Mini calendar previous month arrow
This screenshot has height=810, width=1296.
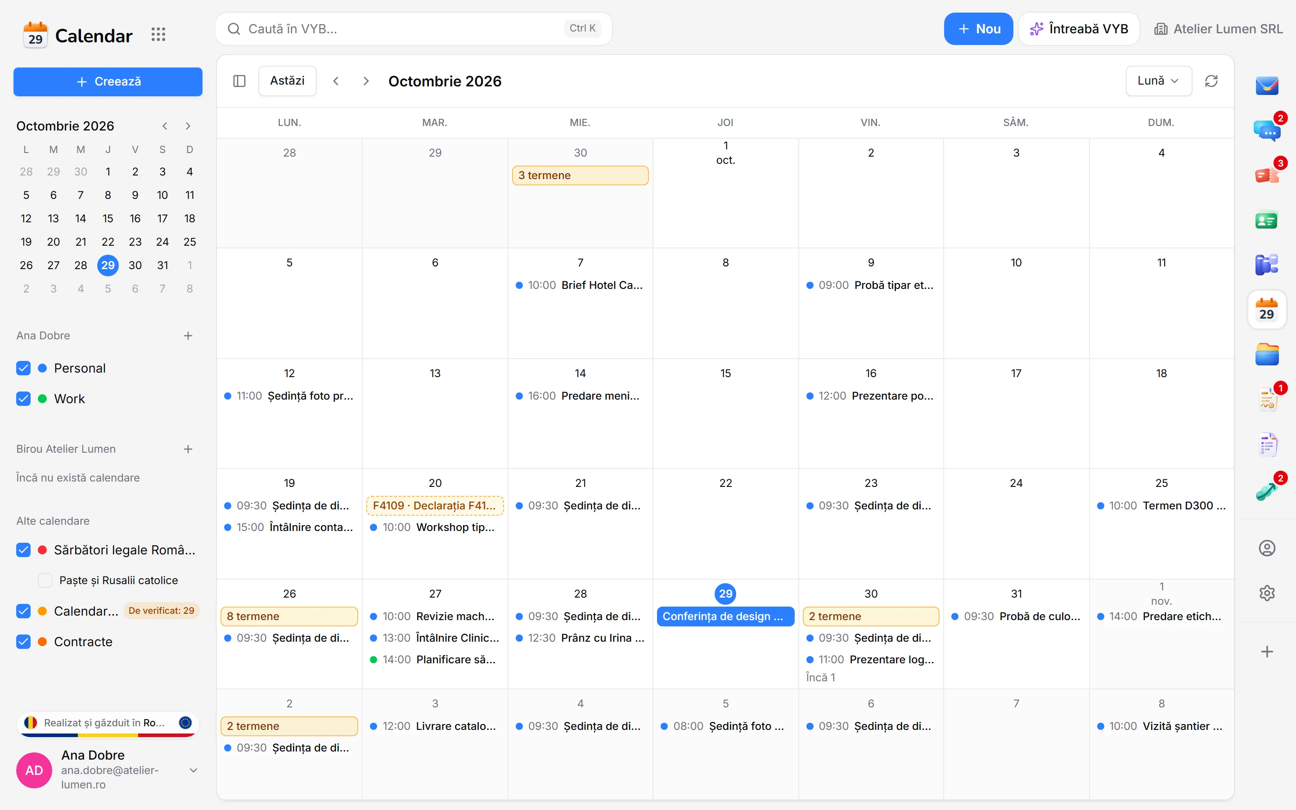coord(165,126)
